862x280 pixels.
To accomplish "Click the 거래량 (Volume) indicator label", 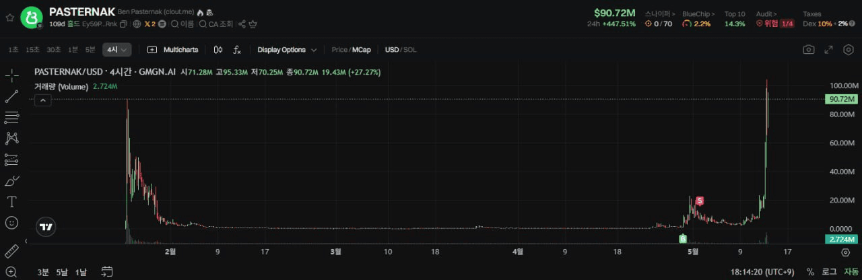I will click(x=61, y=87).
